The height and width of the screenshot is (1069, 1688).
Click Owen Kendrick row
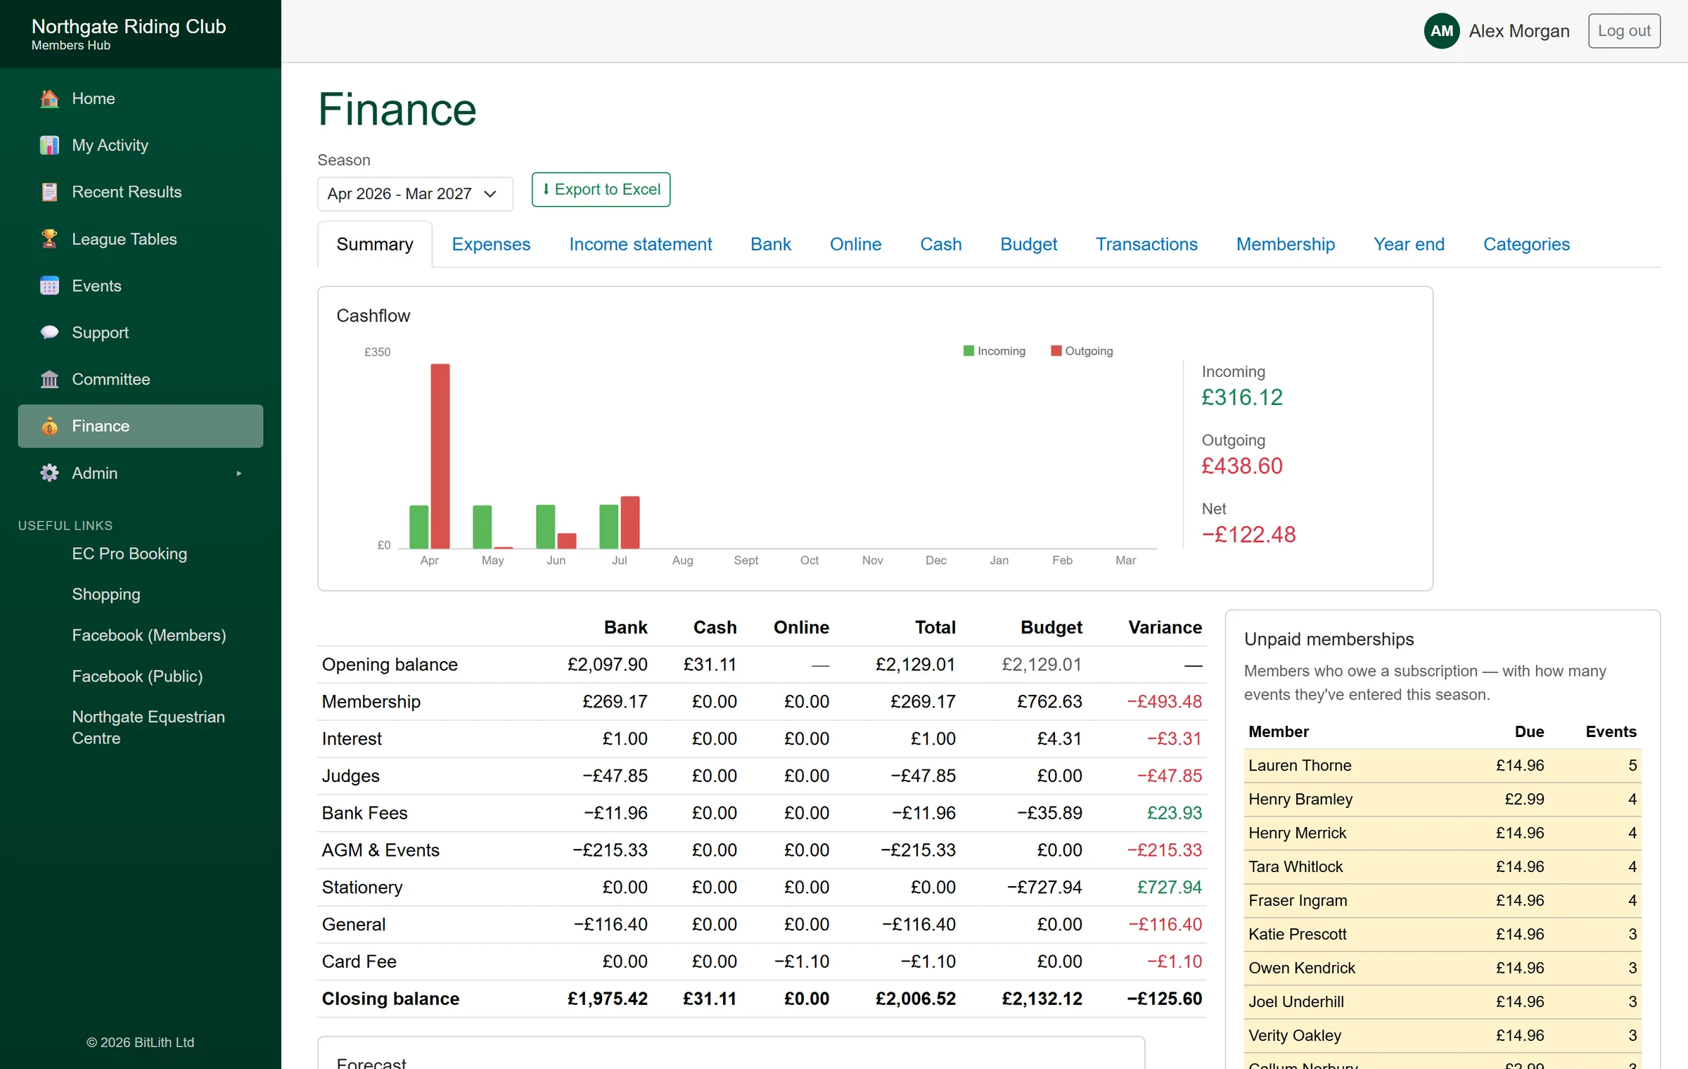1443,968
